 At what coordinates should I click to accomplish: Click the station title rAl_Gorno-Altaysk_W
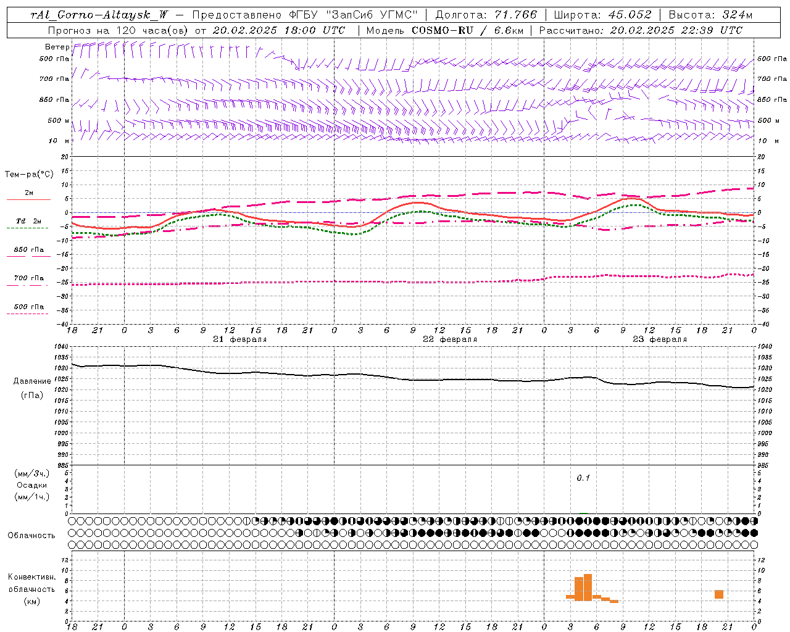coord(99,15)
